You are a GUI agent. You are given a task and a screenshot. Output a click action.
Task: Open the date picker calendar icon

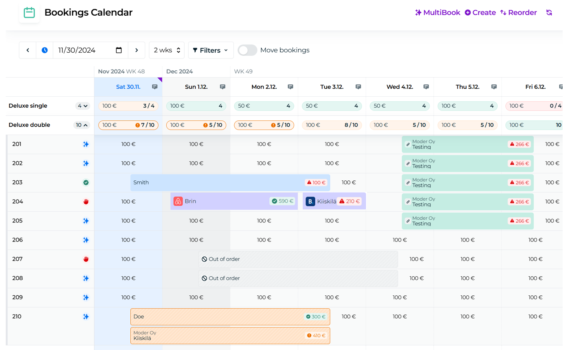coord(119,50)
